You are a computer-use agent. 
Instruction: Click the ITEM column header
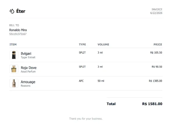[13, 44]
